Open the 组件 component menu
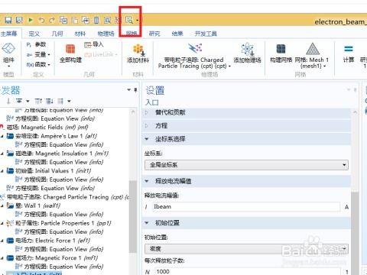 (8, 55)
